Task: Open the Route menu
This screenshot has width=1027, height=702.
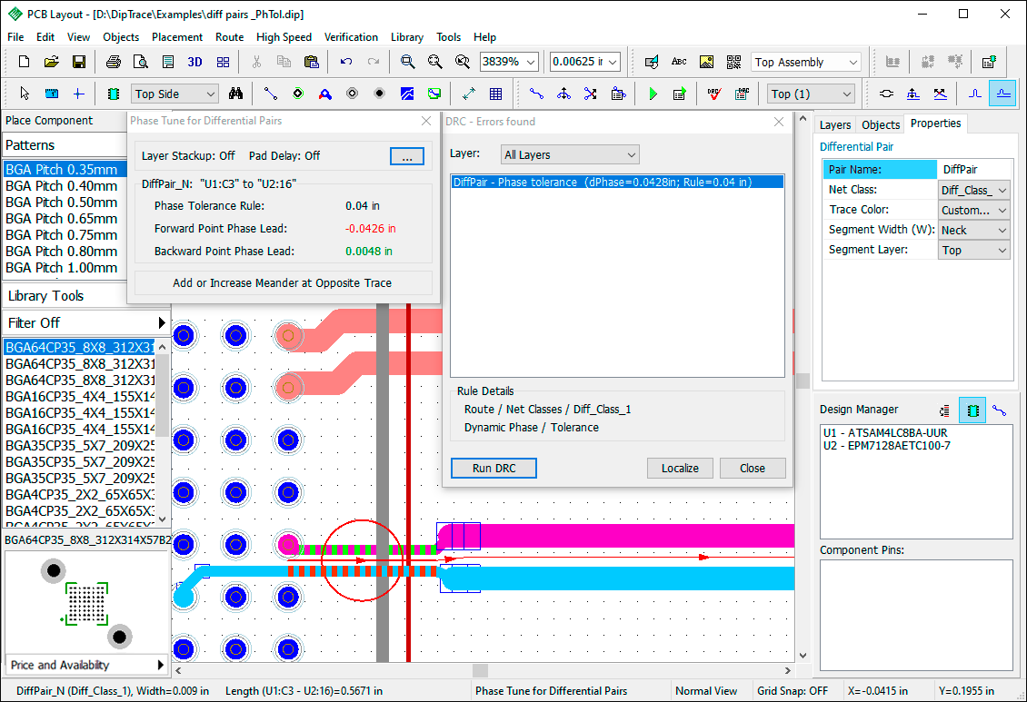Action: 229,37
